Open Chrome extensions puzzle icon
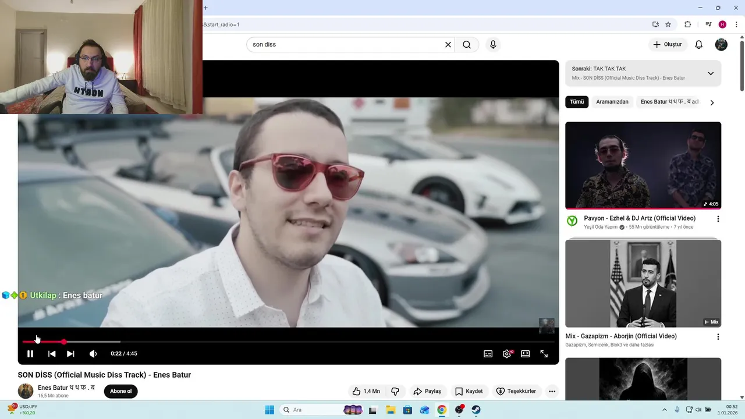 (x=688, y=24)
